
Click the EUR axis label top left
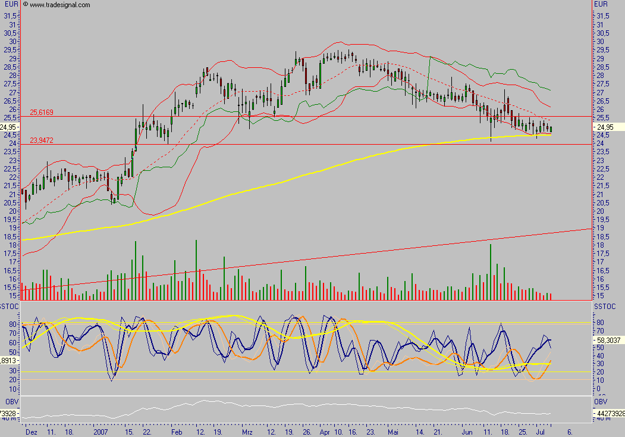click(7, 5)
